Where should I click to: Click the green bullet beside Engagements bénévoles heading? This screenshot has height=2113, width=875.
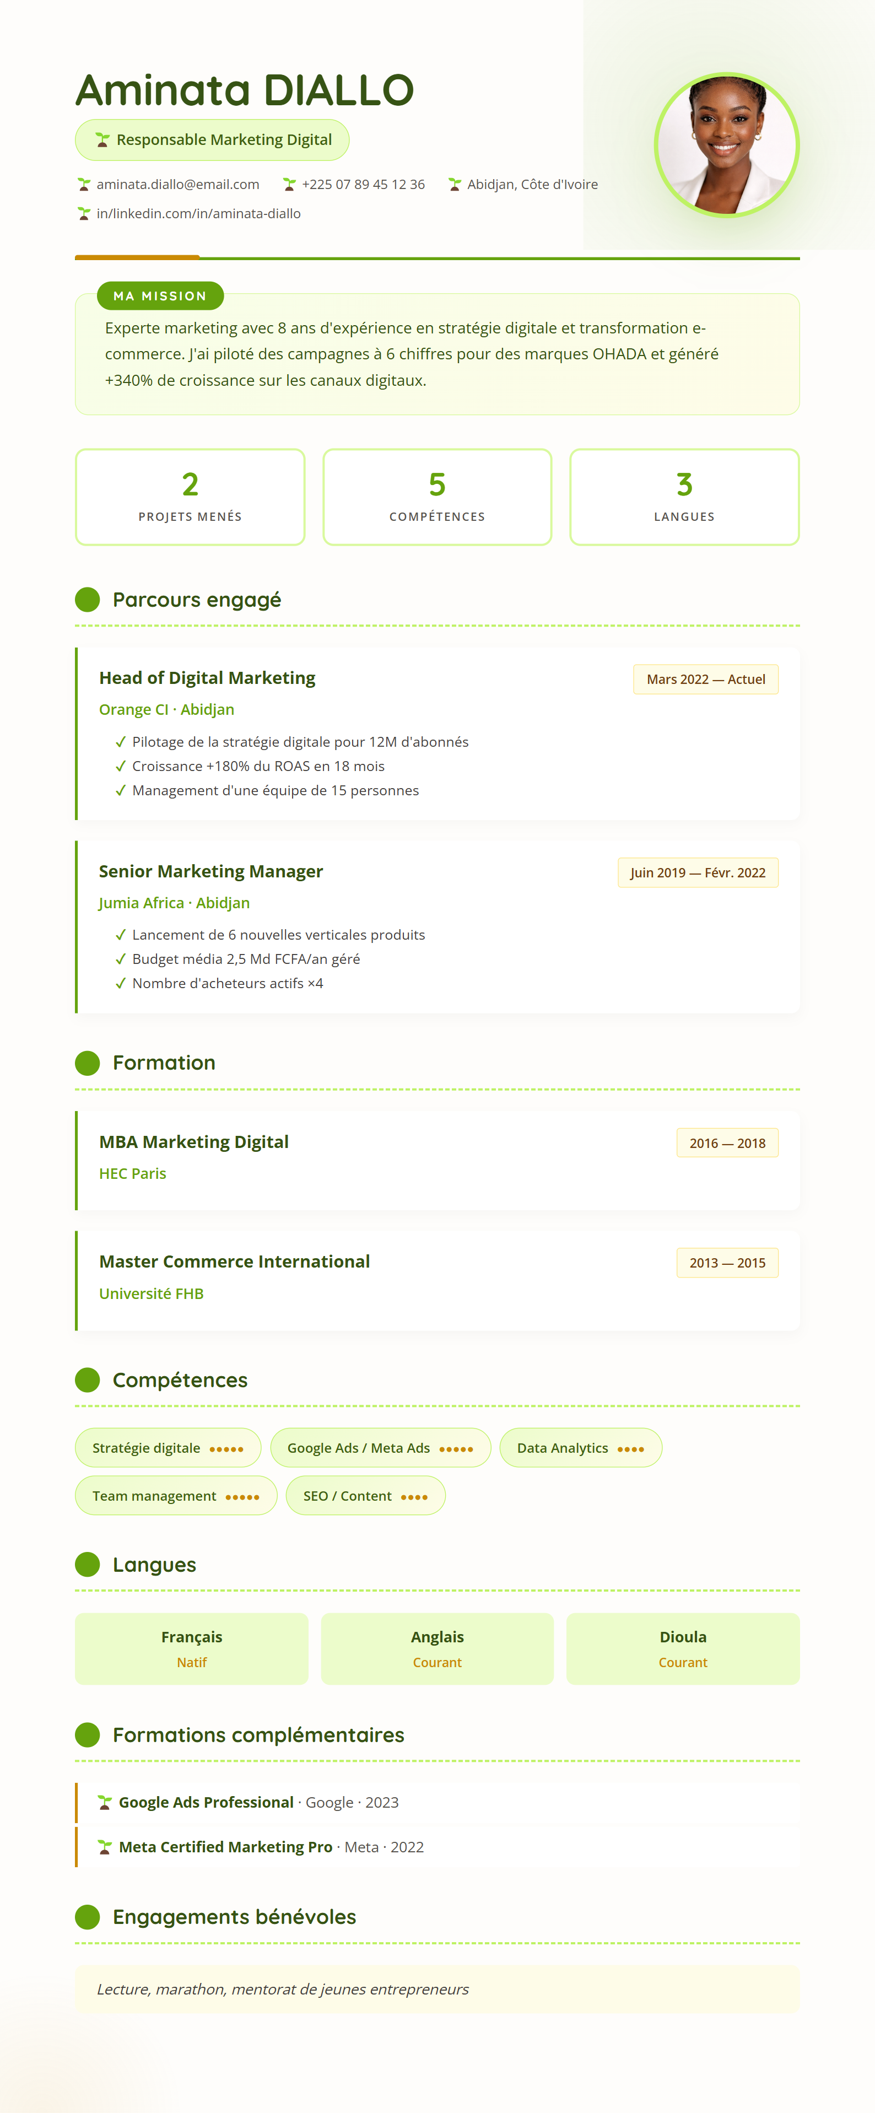pos(87,1917)
